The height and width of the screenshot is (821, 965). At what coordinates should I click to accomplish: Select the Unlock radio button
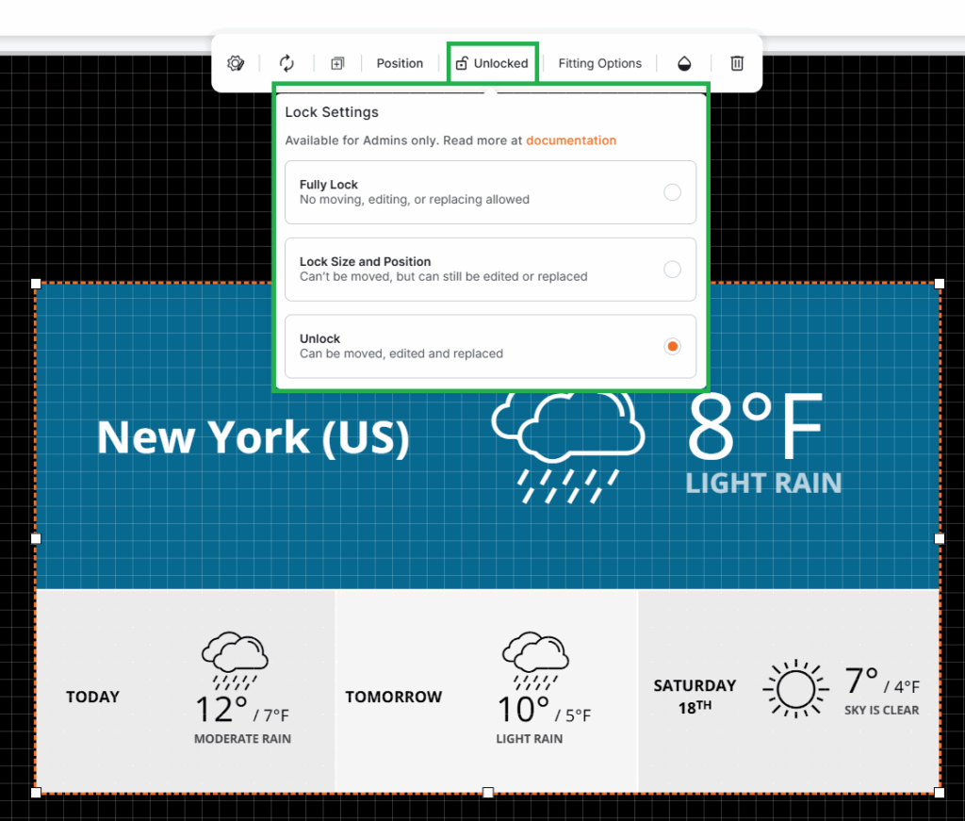(672, 347)
